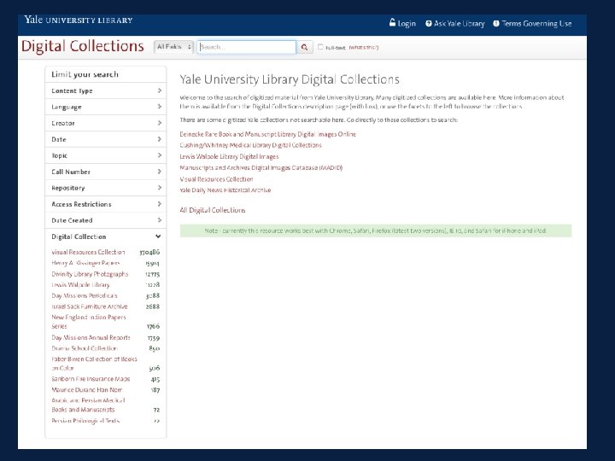Screen dimensions: 615x461
Task: Enable the Full-text checkbox
Action: coord(320,47)
